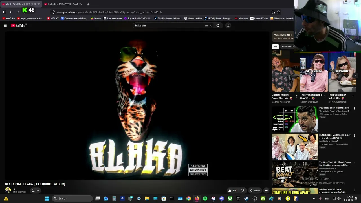Open the YouTube guide hamburger menu

click(5, 25)
